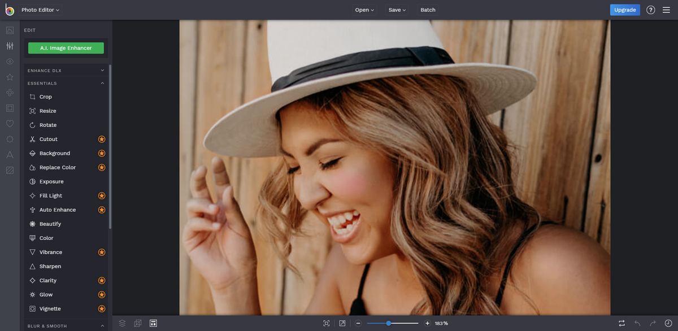Screen dimensions: 678x331
Task: Open the Open dropdown menu
Action: tap(364, 10)
